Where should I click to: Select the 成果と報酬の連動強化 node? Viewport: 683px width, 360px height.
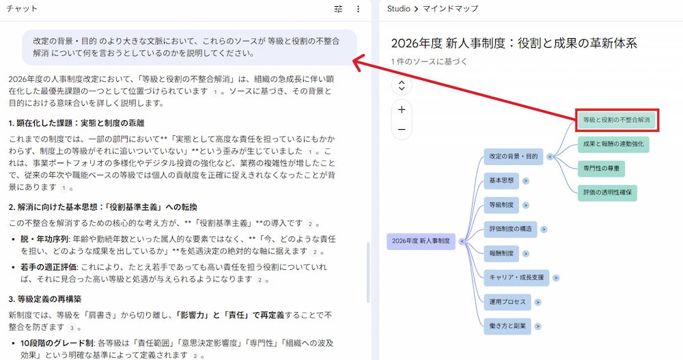click(x=612, y=144)
